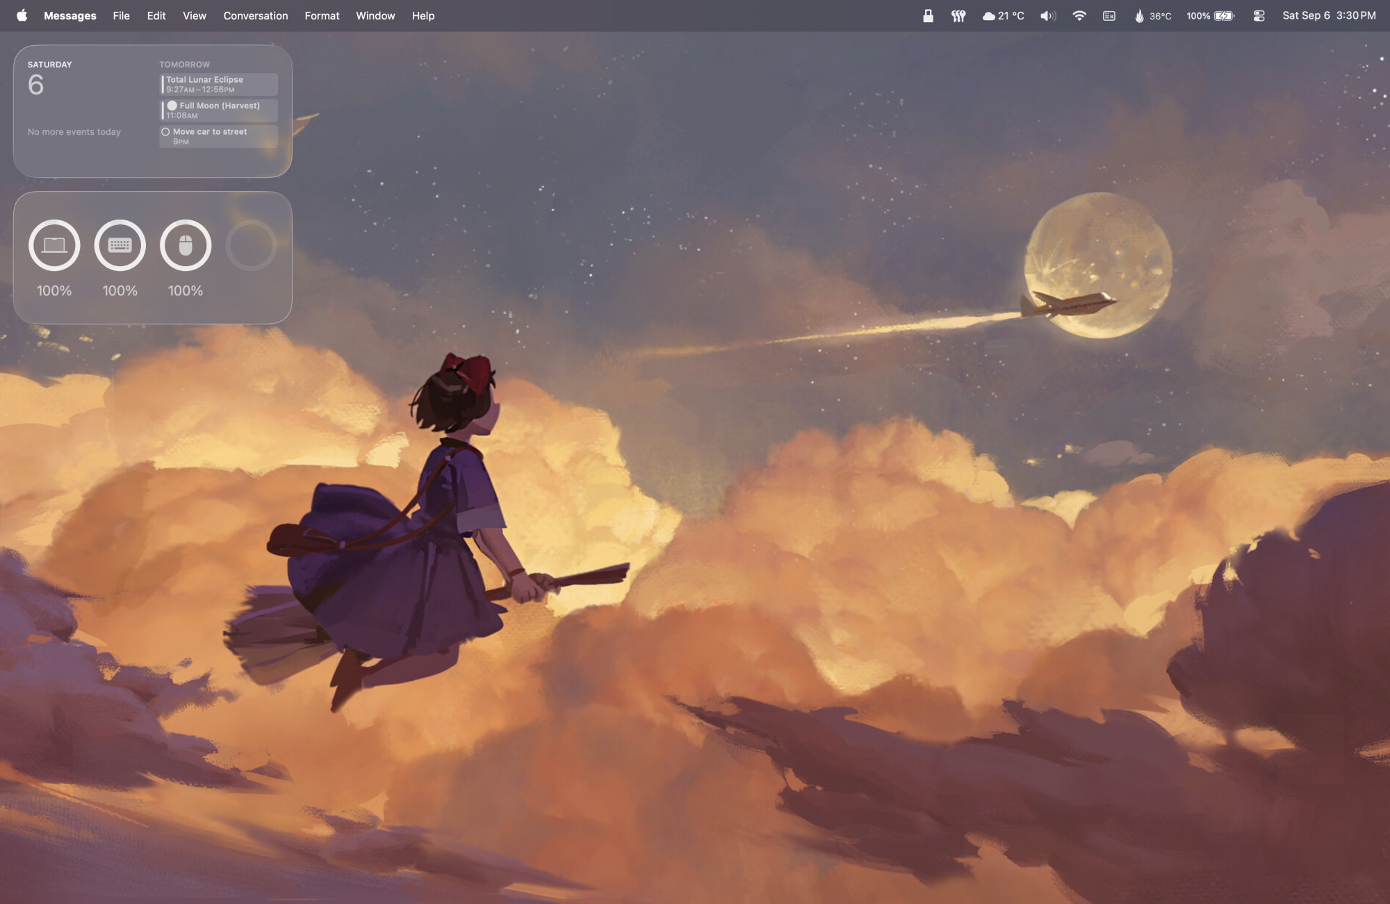
Task: Click the keyboard input menu bar icon
Action: (x=1109, y=15)
